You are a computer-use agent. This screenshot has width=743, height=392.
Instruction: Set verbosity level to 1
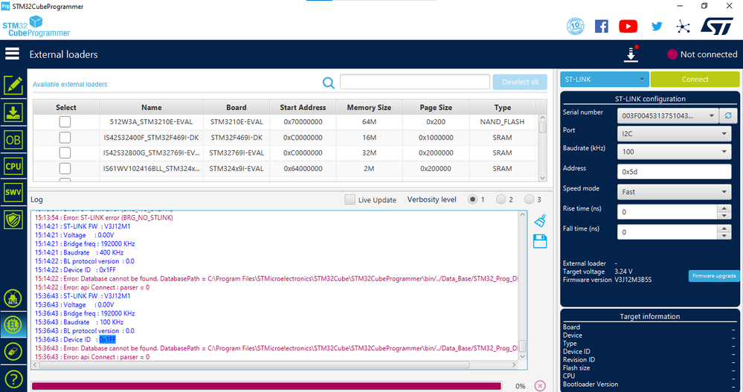click(472, 199)
